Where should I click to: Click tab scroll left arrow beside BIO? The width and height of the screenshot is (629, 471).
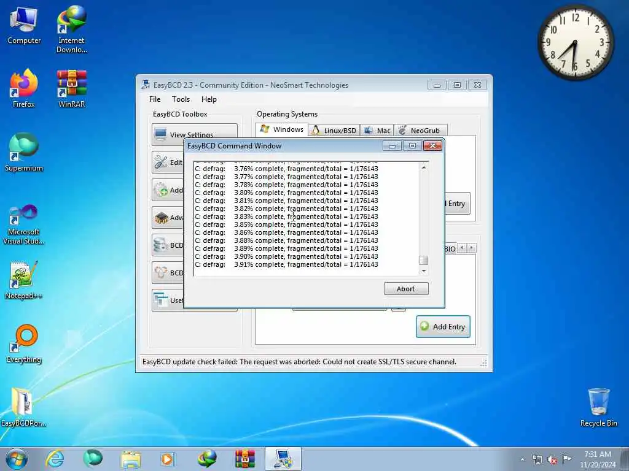[462, 248]
